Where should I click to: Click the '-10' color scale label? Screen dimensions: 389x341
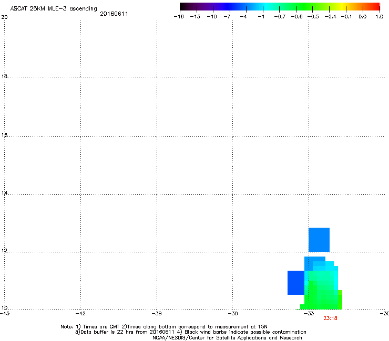point(212,17)
